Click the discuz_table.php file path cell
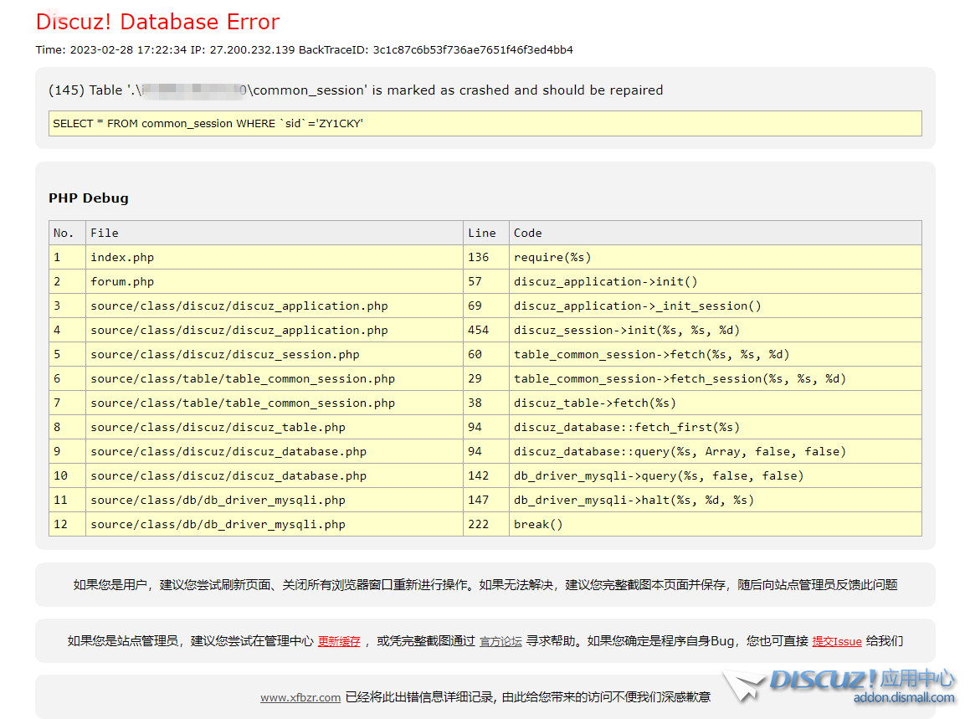 (x=218, y=427)
